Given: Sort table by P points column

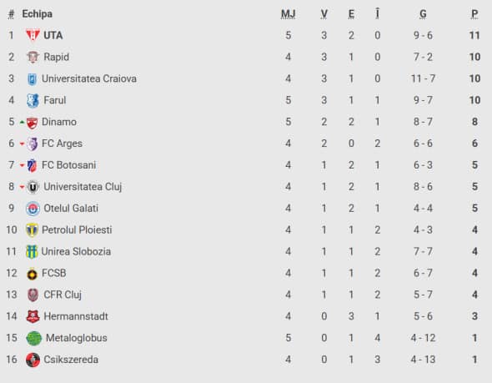Looking at the screenshot, I should [x=474, y=14].
